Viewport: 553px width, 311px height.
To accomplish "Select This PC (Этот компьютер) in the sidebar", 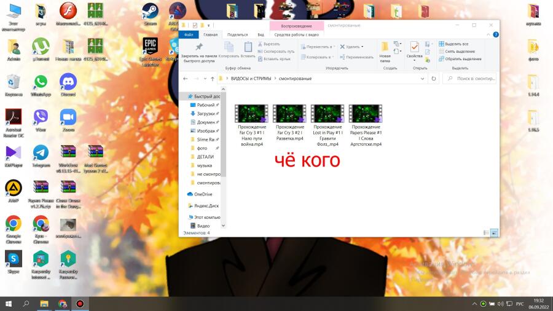I will click(x=204, y=217).
